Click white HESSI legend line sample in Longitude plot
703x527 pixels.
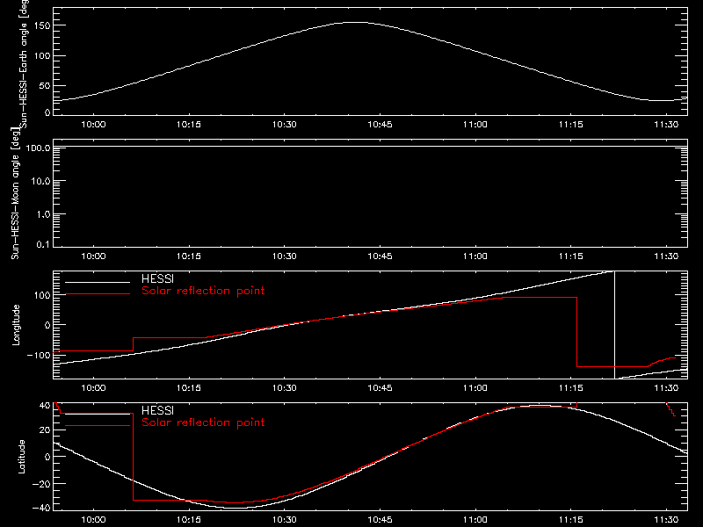point(98,282)
